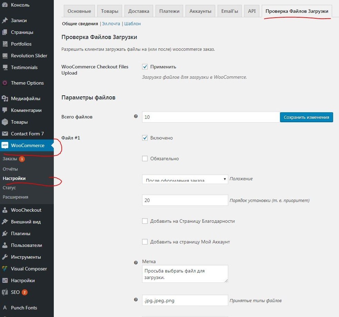Click the Всего файлов input field
The width and height of the screenshot is (339, 317).
[211, 117]
